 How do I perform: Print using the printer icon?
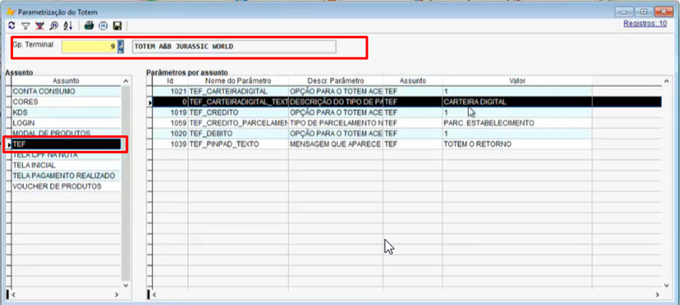(89, 26)
